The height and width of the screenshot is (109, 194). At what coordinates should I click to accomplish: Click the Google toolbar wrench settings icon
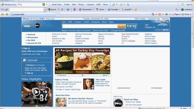click(177, 9)
